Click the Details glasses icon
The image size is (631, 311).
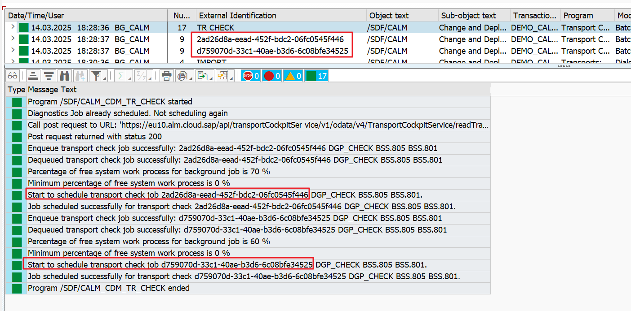click(12, 76)
